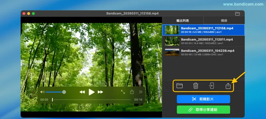Screen dimensions: 266x119
Task: Click the share icon below the list
Action: (x=228, y=86)
